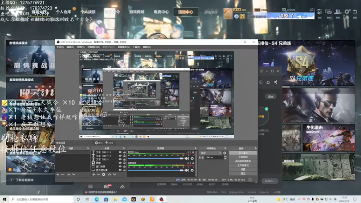Open transition properties gear icon
The image size is (361, 203).
224,153
